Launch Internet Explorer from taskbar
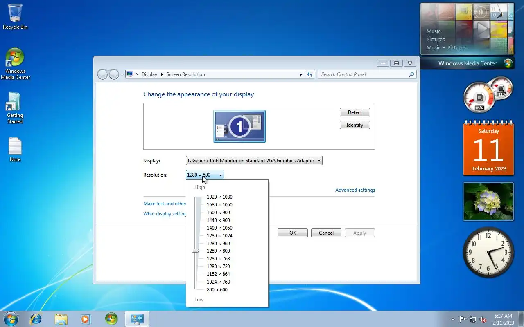The image size is (524, 327). 36,319
